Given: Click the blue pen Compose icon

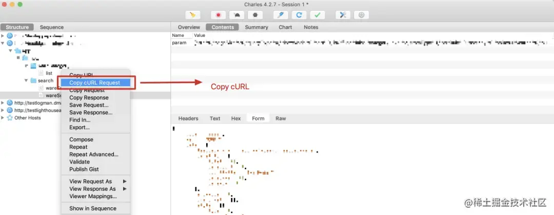Looking at the screenshot, I should (281, 15).
